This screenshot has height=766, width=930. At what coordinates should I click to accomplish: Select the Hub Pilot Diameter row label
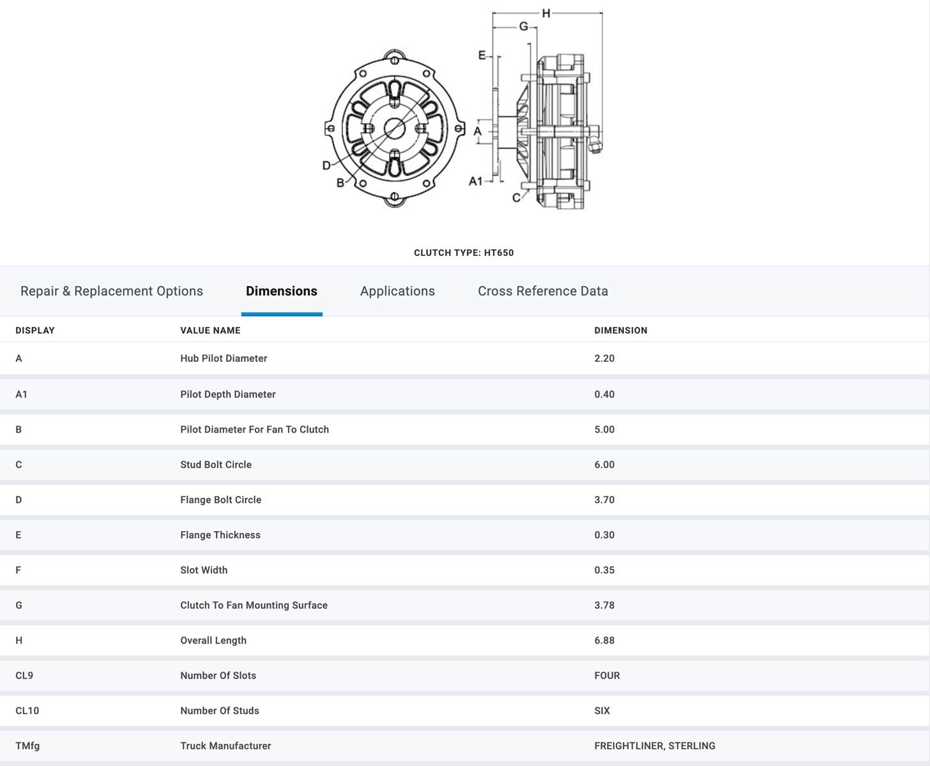(x=224, y=359)
